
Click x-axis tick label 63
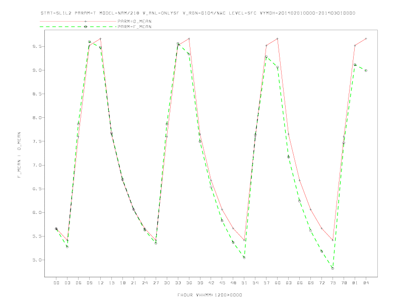(x=289, y=283)
